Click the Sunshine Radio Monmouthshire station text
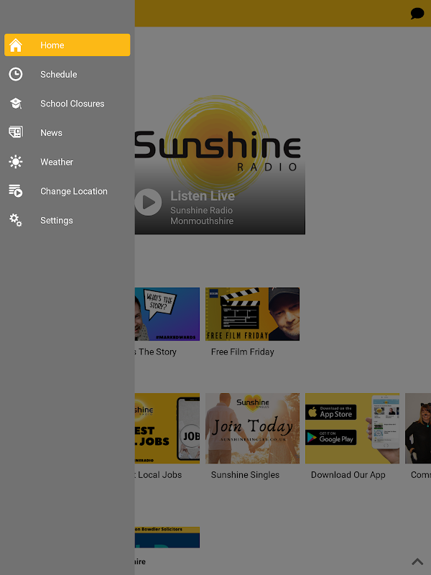The image size is (431, 575). [202, 216]
